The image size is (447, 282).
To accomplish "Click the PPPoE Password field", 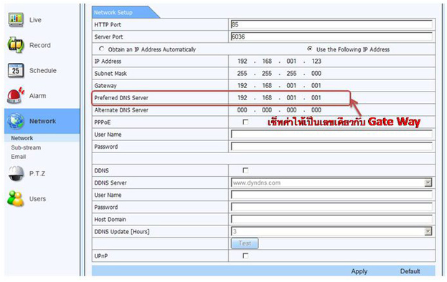I will point(331,147).
